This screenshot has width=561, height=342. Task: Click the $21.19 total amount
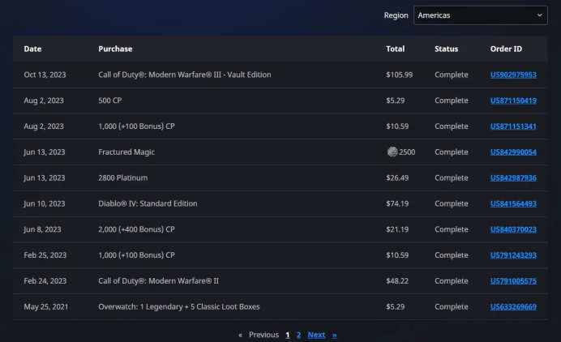pyautogui.click(x=397, y=229)
